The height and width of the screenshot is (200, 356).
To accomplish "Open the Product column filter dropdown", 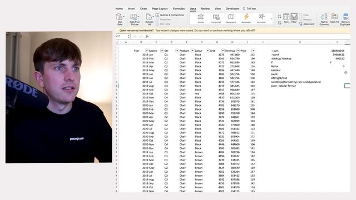I will 192,51.
